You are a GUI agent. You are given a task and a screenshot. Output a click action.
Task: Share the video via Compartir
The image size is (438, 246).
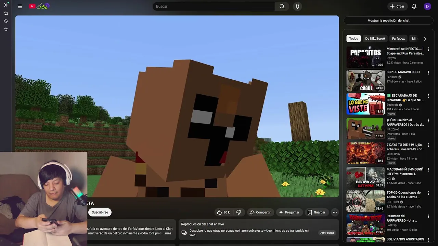[x=260, y=212]
